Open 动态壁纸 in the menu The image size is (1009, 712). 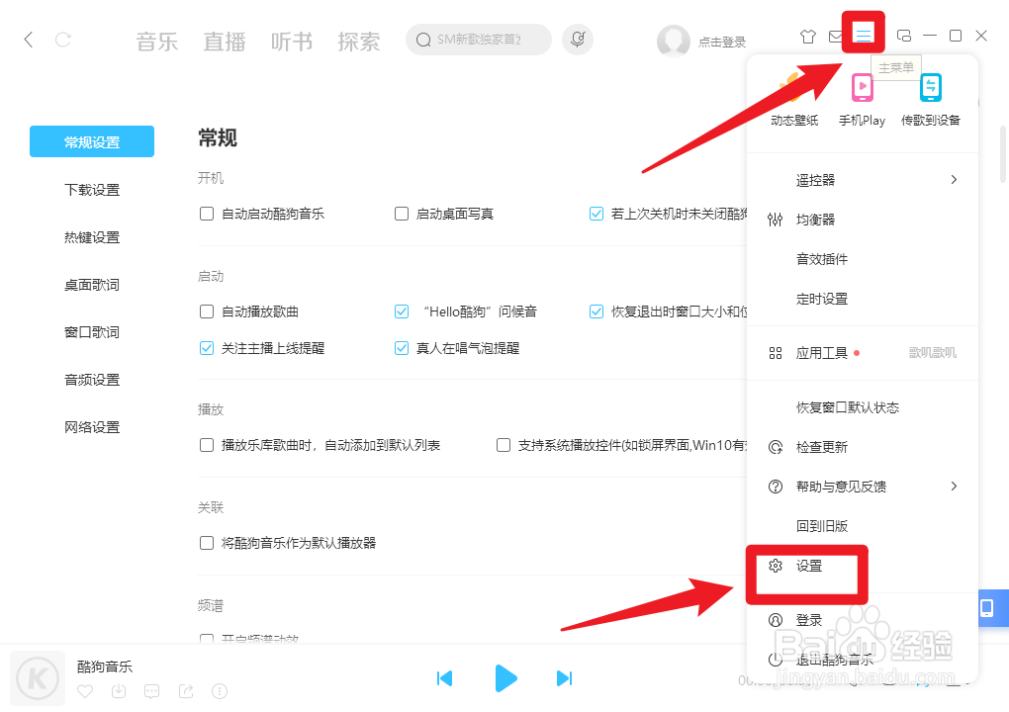(x=794, y=100)
